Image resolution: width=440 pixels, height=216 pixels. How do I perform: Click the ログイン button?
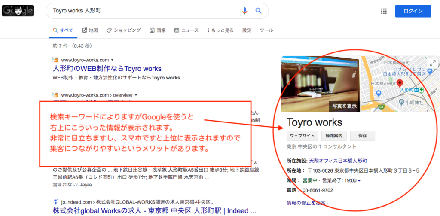(413, 11)
